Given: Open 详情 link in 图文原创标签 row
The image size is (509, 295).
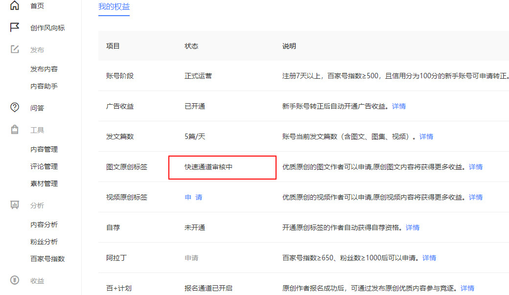Looking at the screenshot, I should pos(476,167).
